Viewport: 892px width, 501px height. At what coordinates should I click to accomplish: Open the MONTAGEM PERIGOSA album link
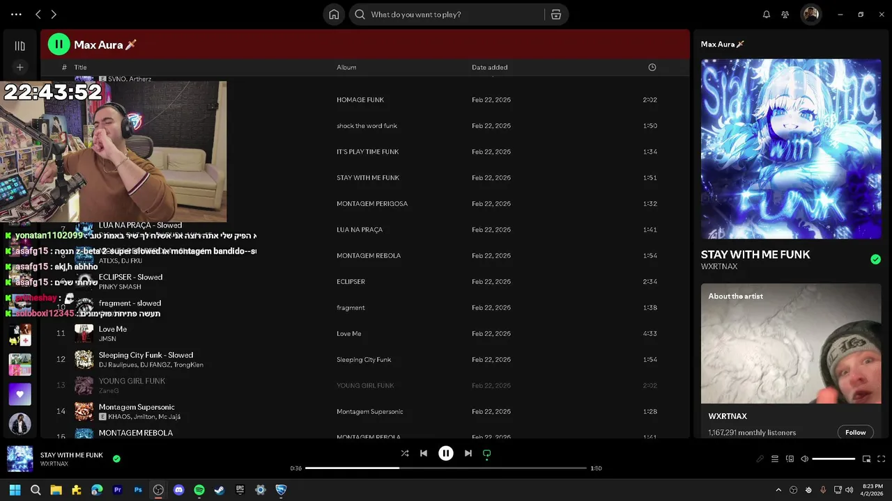pyautogui.click(x=372, y=204)
